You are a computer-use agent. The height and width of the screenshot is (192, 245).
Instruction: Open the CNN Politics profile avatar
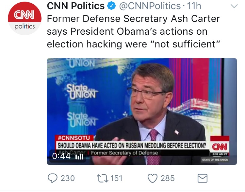pos(25,18)
